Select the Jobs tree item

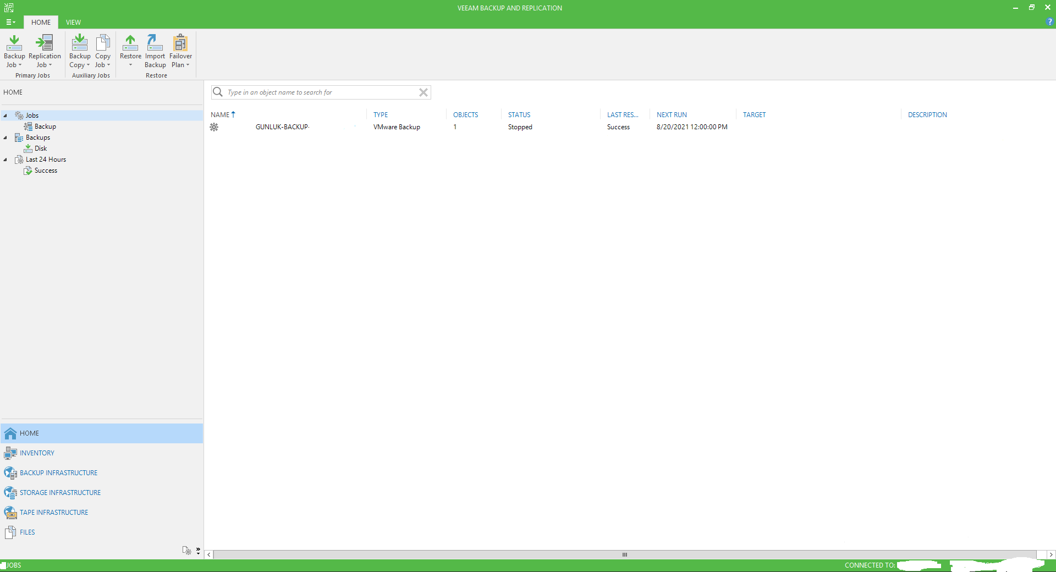point(32,116)
